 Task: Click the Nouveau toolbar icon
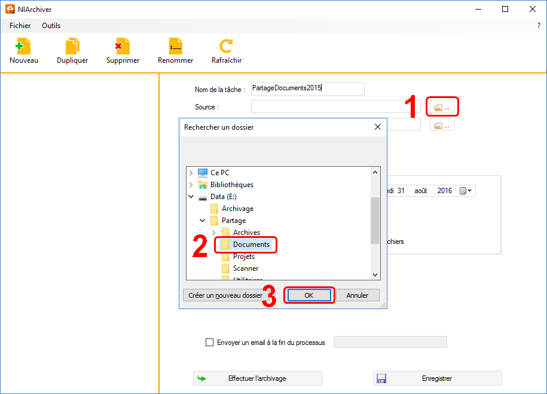tap(23, 47)
